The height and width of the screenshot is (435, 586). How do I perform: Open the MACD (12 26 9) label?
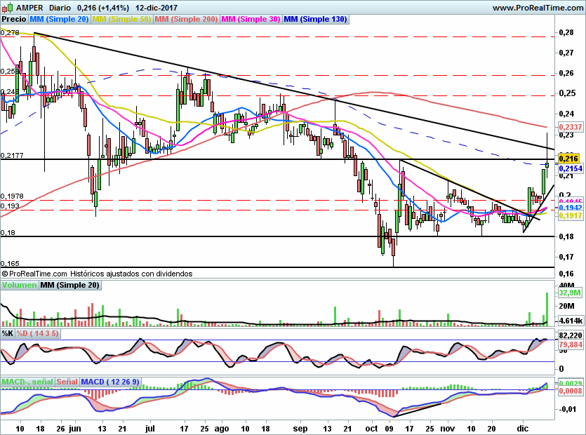coord(111,382)
